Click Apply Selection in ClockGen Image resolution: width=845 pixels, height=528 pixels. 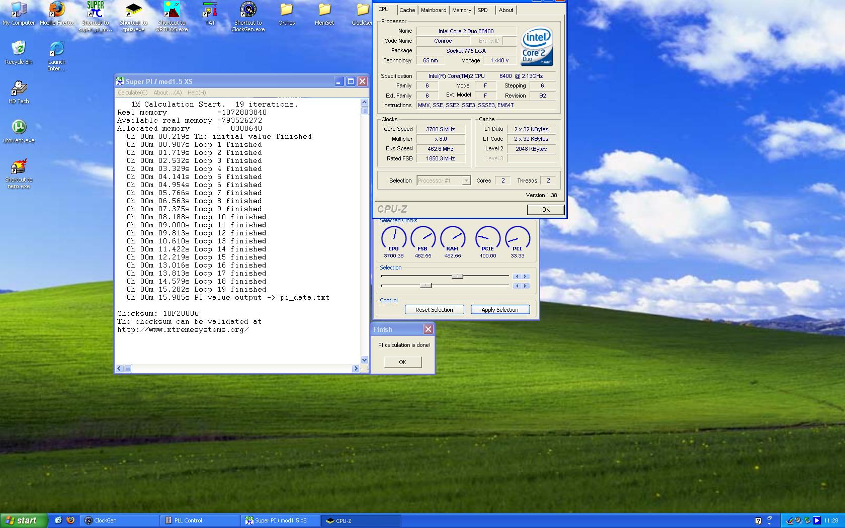pyautogui.click(x=500, y=310)
